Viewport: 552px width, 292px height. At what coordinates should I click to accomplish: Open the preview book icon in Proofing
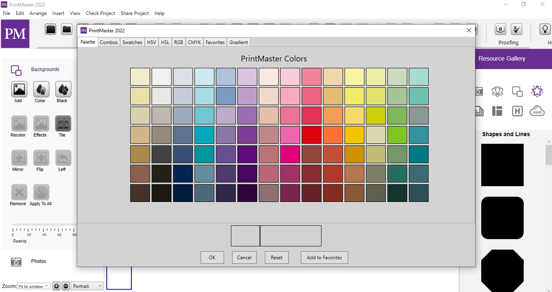501,29
